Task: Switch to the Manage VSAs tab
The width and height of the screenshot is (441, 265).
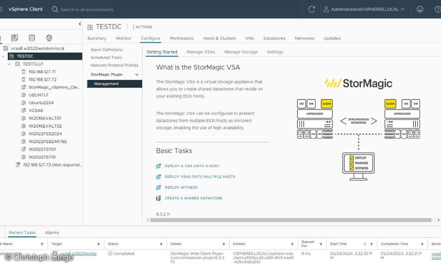Action: point(201,52)
